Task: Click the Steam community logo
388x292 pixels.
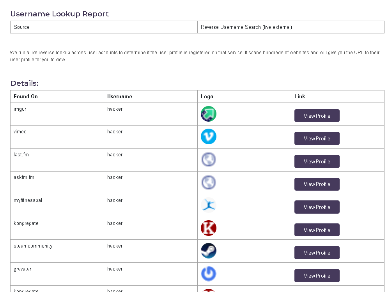Action: 209,251
